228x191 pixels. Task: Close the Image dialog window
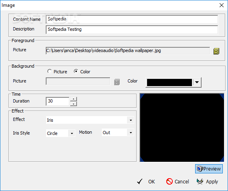pos(222,5)
